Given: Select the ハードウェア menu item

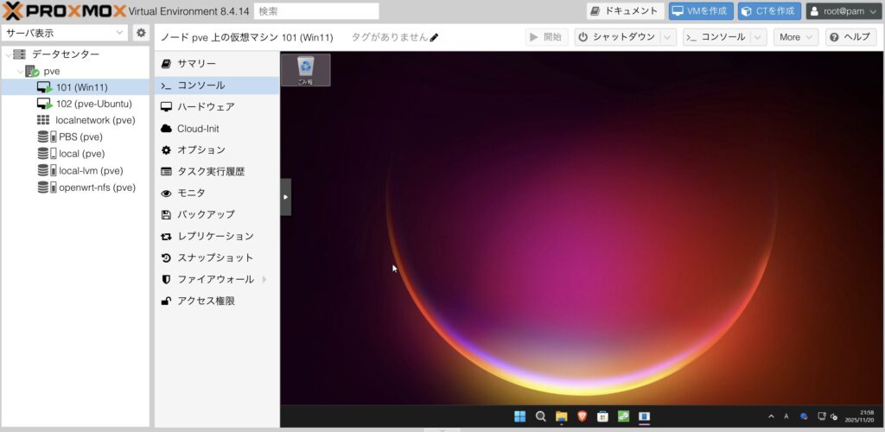Looking at the screenshot, I should click(x=206, y=106).
